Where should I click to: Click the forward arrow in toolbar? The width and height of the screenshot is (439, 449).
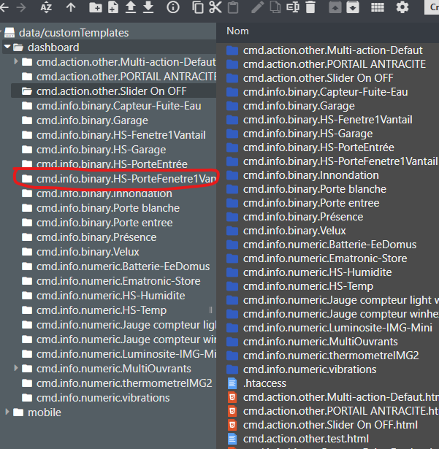[x=21, y=7]
